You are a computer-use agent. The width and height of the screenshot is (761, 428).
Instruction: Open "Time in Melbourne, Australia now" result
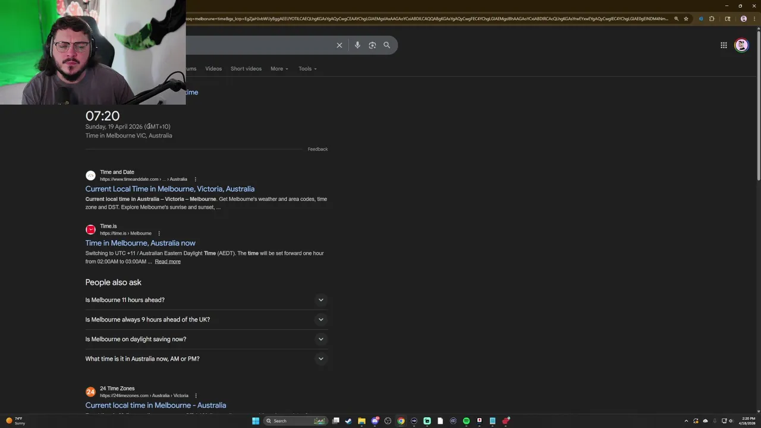click(x=140, y=243)
